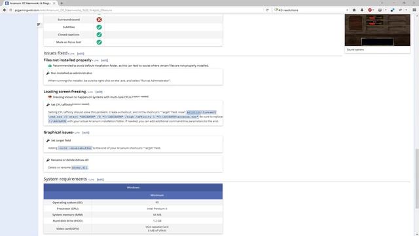Open a new tab with plus button

[x=62, y=3]
